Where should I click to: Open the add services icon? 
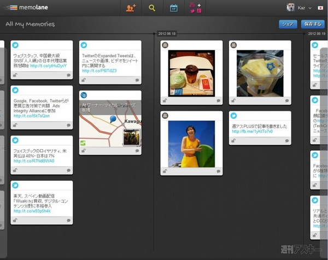coord(196,8)
